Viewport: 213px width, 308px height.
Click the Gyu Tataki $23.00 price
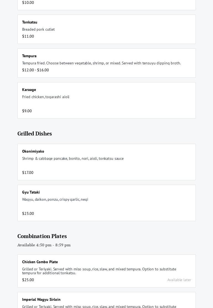[x=28, y=213]
